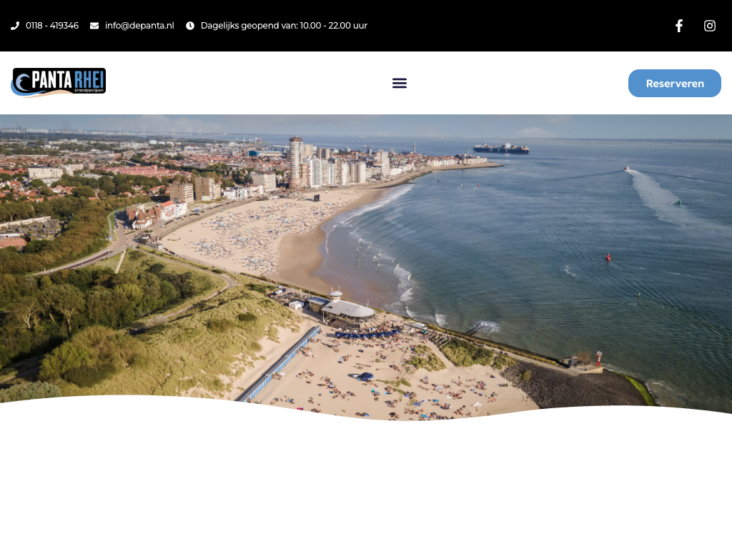732x549 pixels.
Task: Click the phone handset icon
Action: click(14, 26)
